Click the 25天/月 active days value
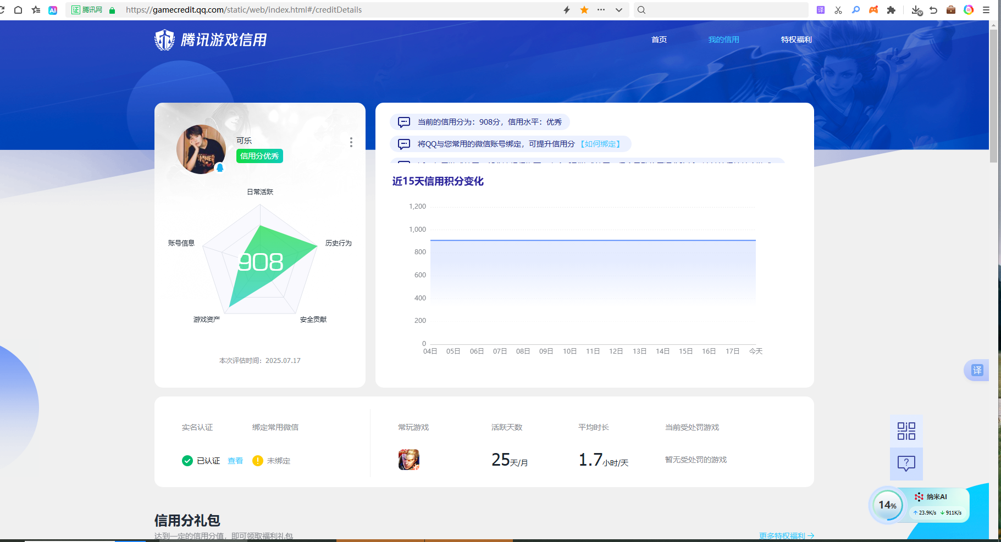Viewport: 1001px width, 542px height. click(x=510, y=460)
